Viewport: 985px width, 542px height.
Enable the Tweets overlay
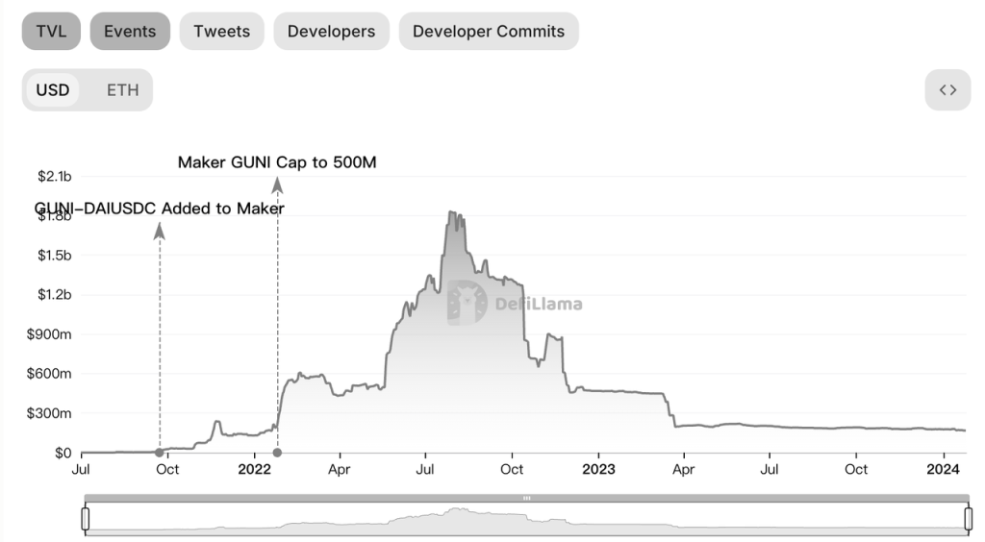[x=221, y=32]
